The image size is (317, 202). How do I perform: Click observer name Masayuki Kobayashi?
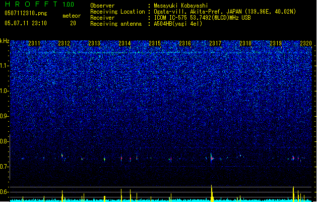[181, 6]
